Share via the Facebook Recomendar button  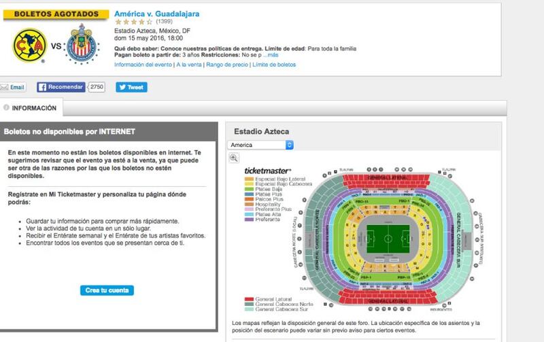coord(61,87)
